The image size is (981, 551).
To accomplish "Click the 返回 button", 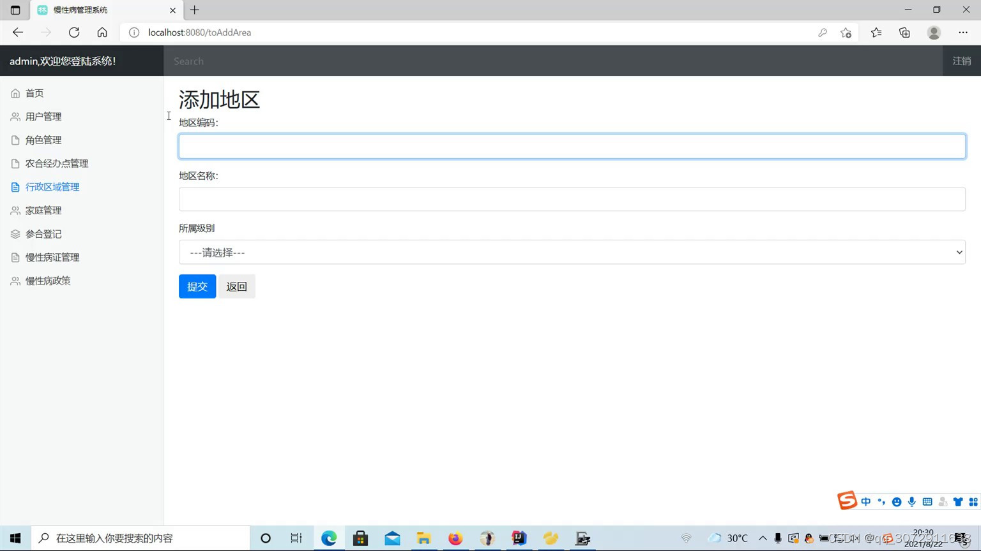I will click(x=237, y=286).
